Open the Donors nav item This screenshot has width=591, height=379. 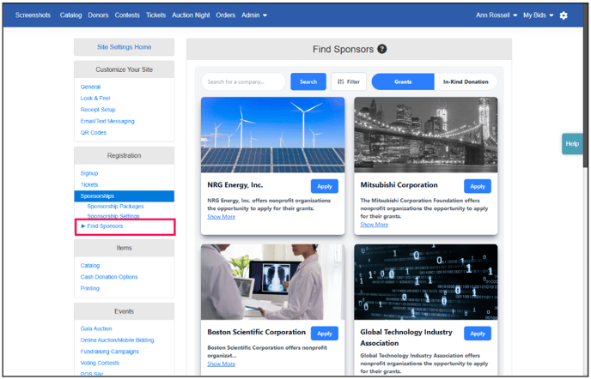(99, 15)
